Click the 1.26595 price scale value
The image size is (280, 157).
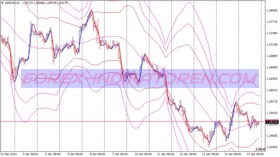click(x=272, y=67)
